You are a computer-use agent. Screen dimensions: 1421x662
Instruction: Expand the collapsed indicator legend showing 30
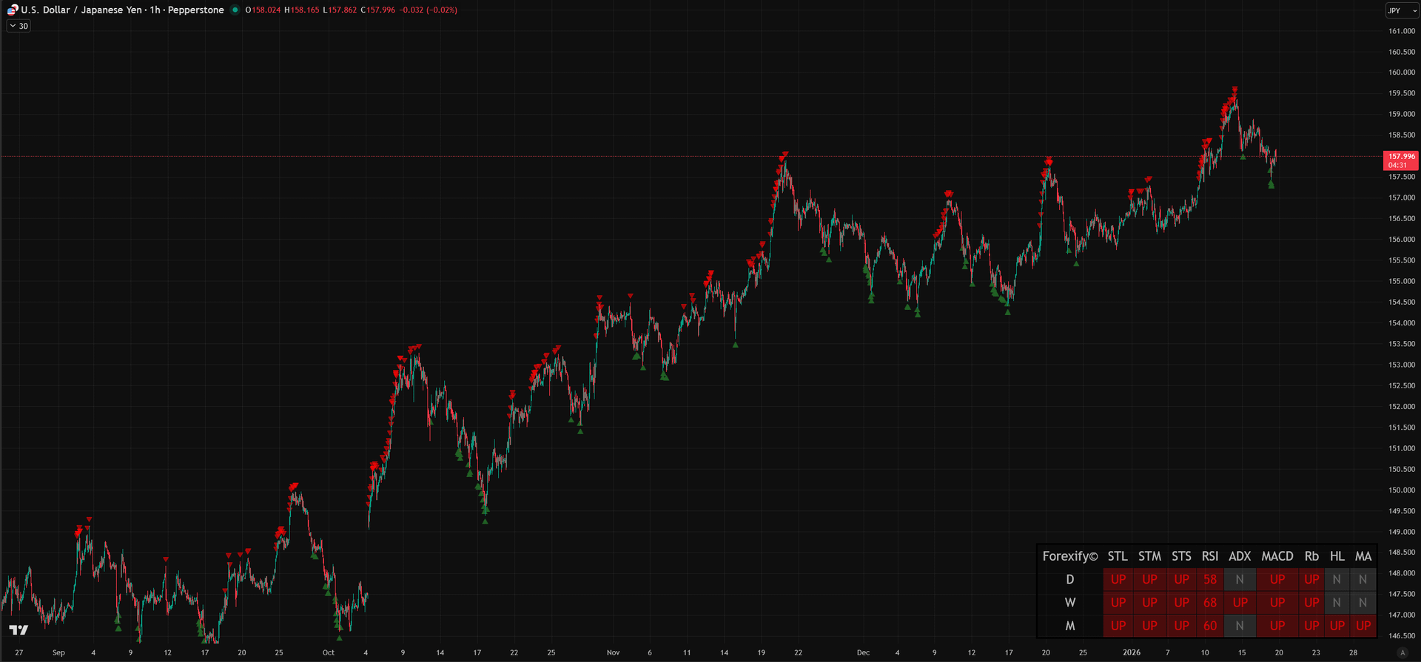(19, 26)
